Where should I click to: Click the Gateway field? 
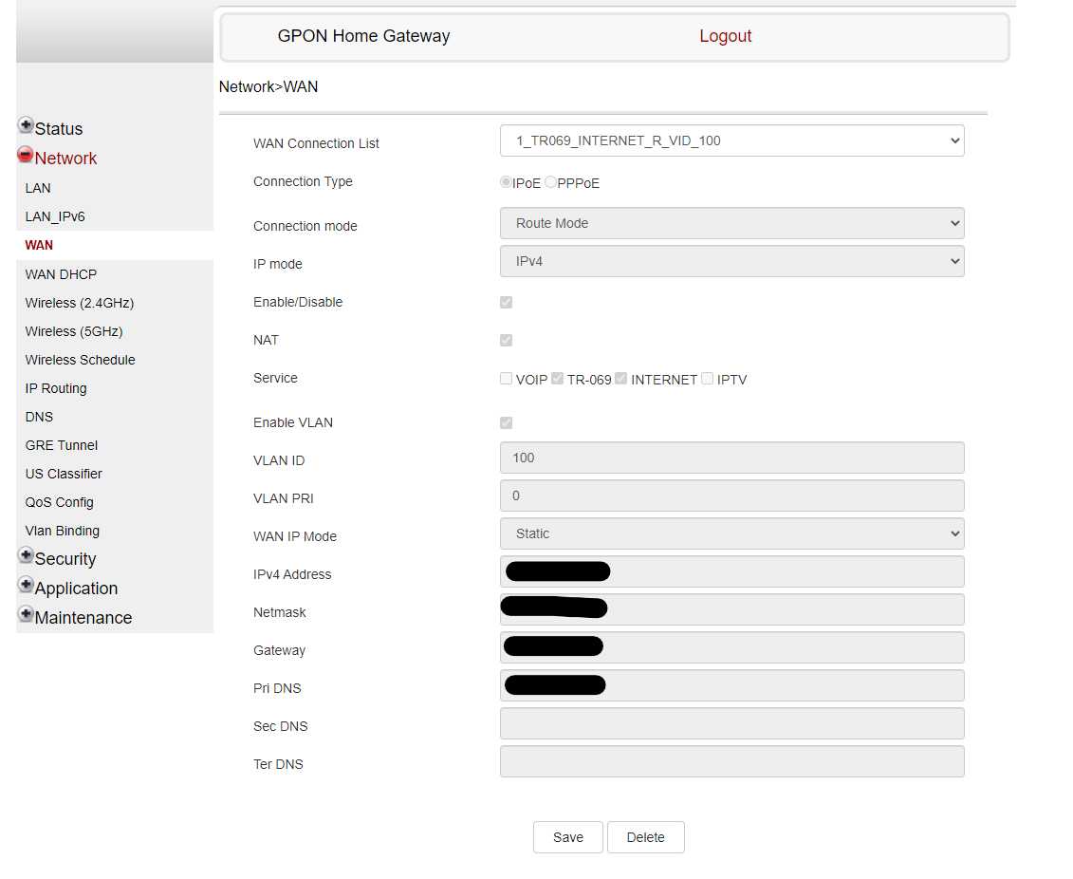[x=732, y=647]
